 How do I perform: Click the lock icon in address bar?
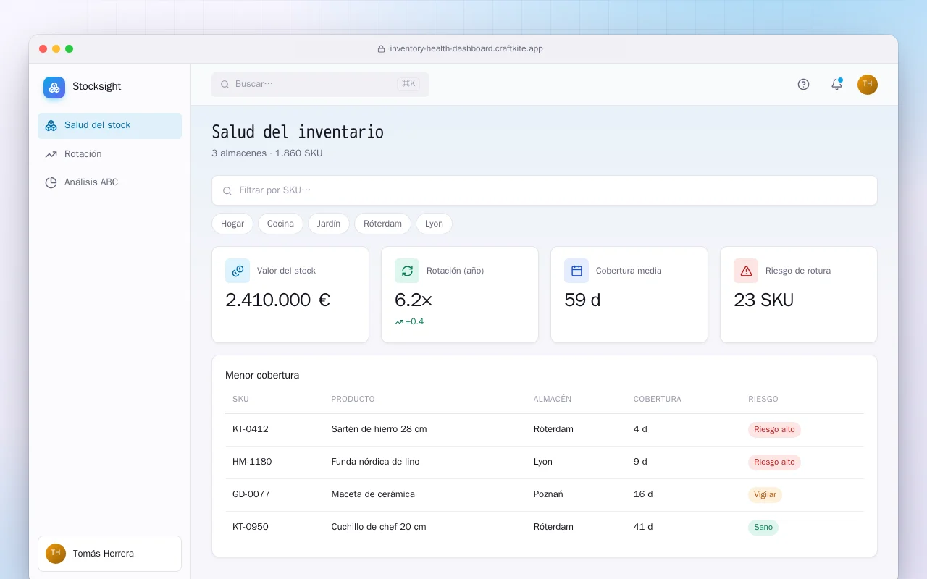(x=381, y=49)
